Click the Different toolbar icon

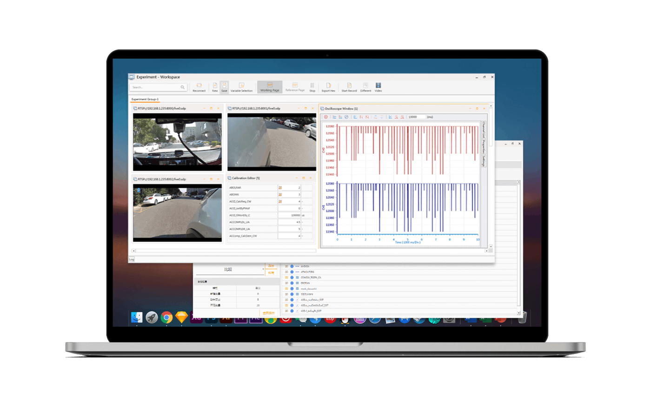click(365, 86)
